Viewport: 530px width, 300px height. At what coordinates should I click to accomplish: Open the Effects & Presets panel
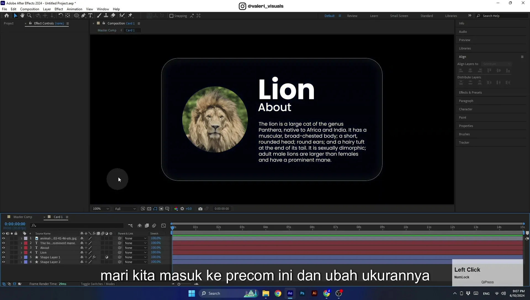pyautogui.click(x=470, y=93)
